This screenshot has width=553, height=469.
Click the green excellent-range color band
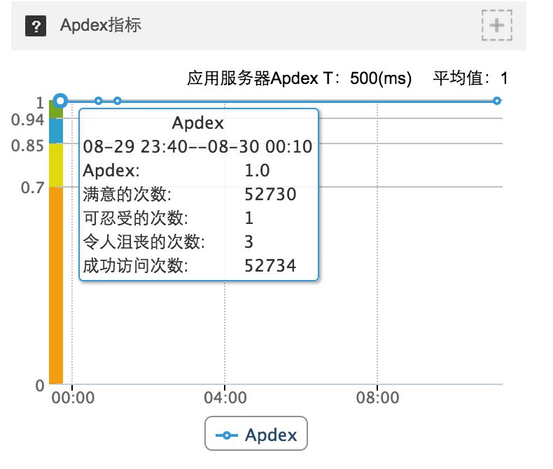tap(56, 110)
